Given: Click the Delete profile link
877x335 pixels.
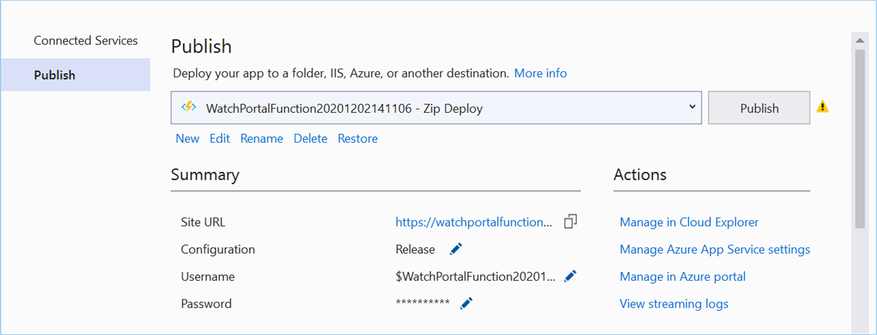Looking at the screenshot, I should coord(310,138).
